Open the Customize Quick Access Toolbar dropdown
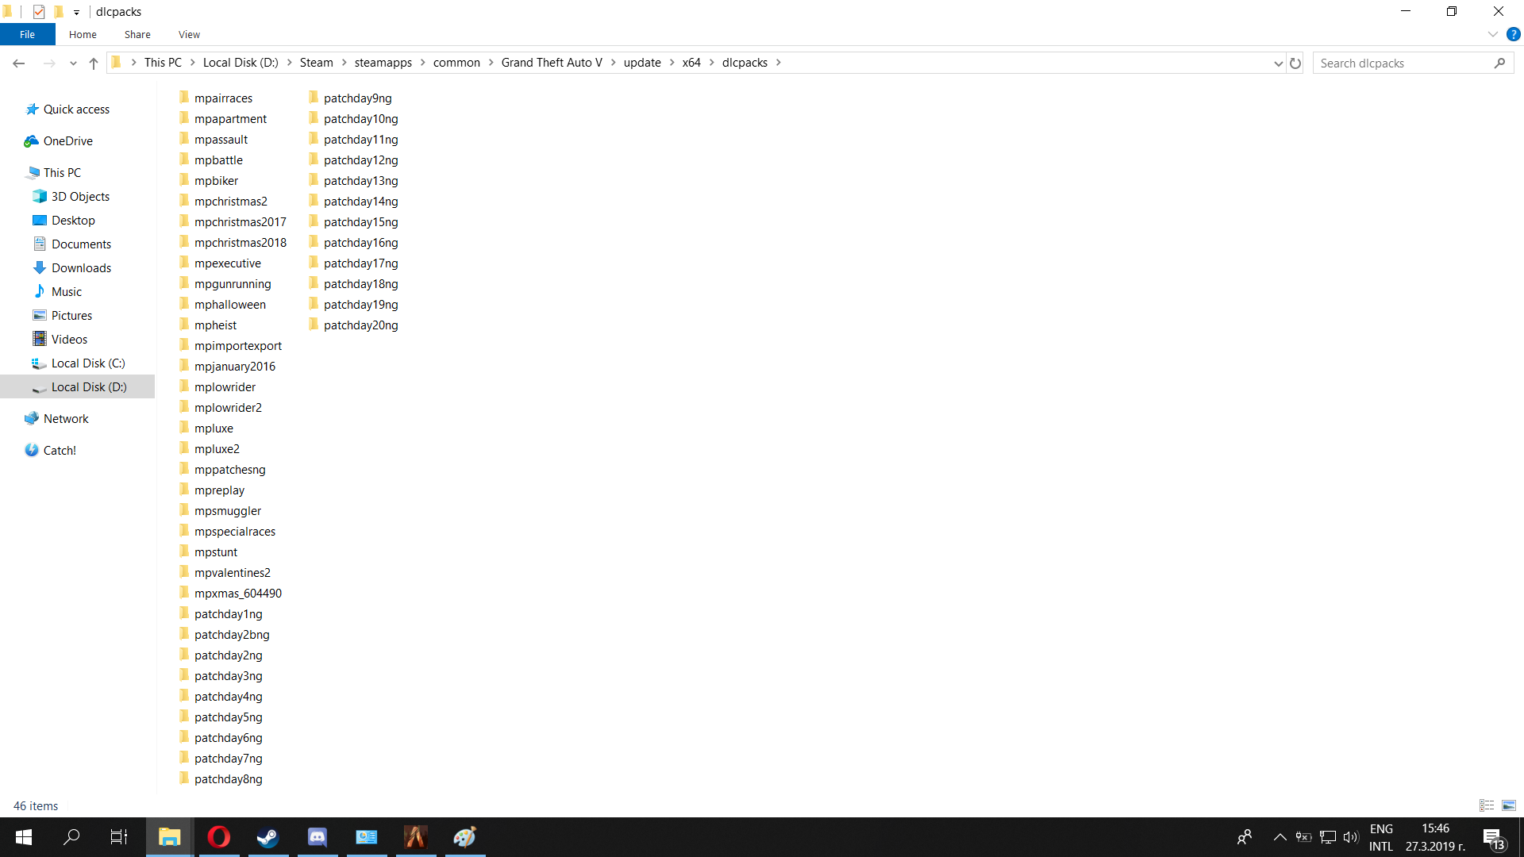1524x857 pixels. (76, 12)
